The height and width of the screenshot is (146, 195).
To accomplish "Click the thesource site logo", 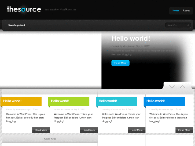I will point(24,9).
